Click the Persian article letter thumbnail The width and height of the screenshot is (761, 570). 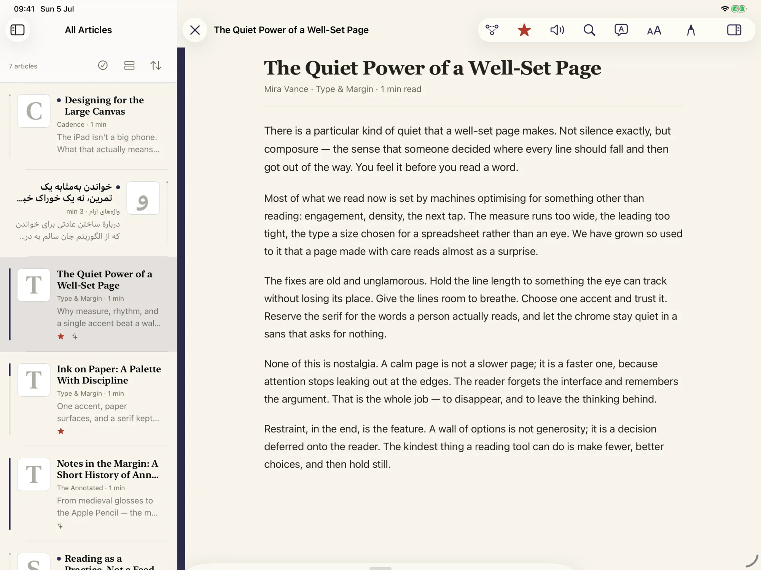[x=143, y=198]
